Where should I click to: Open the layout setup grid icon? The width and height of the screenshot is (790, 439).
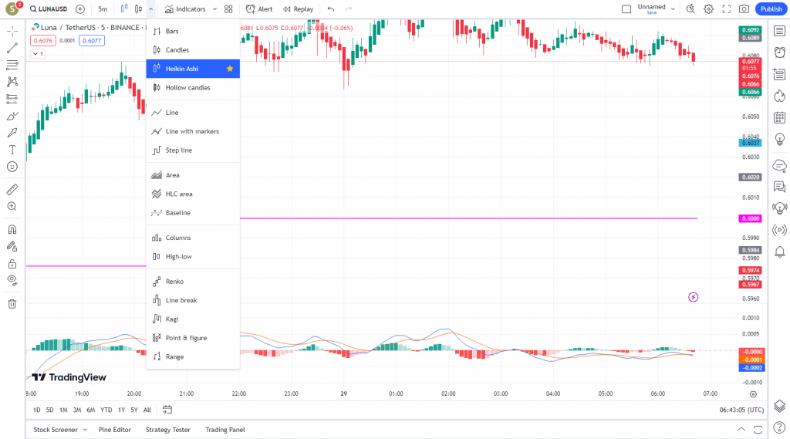[x=228, y=9]
